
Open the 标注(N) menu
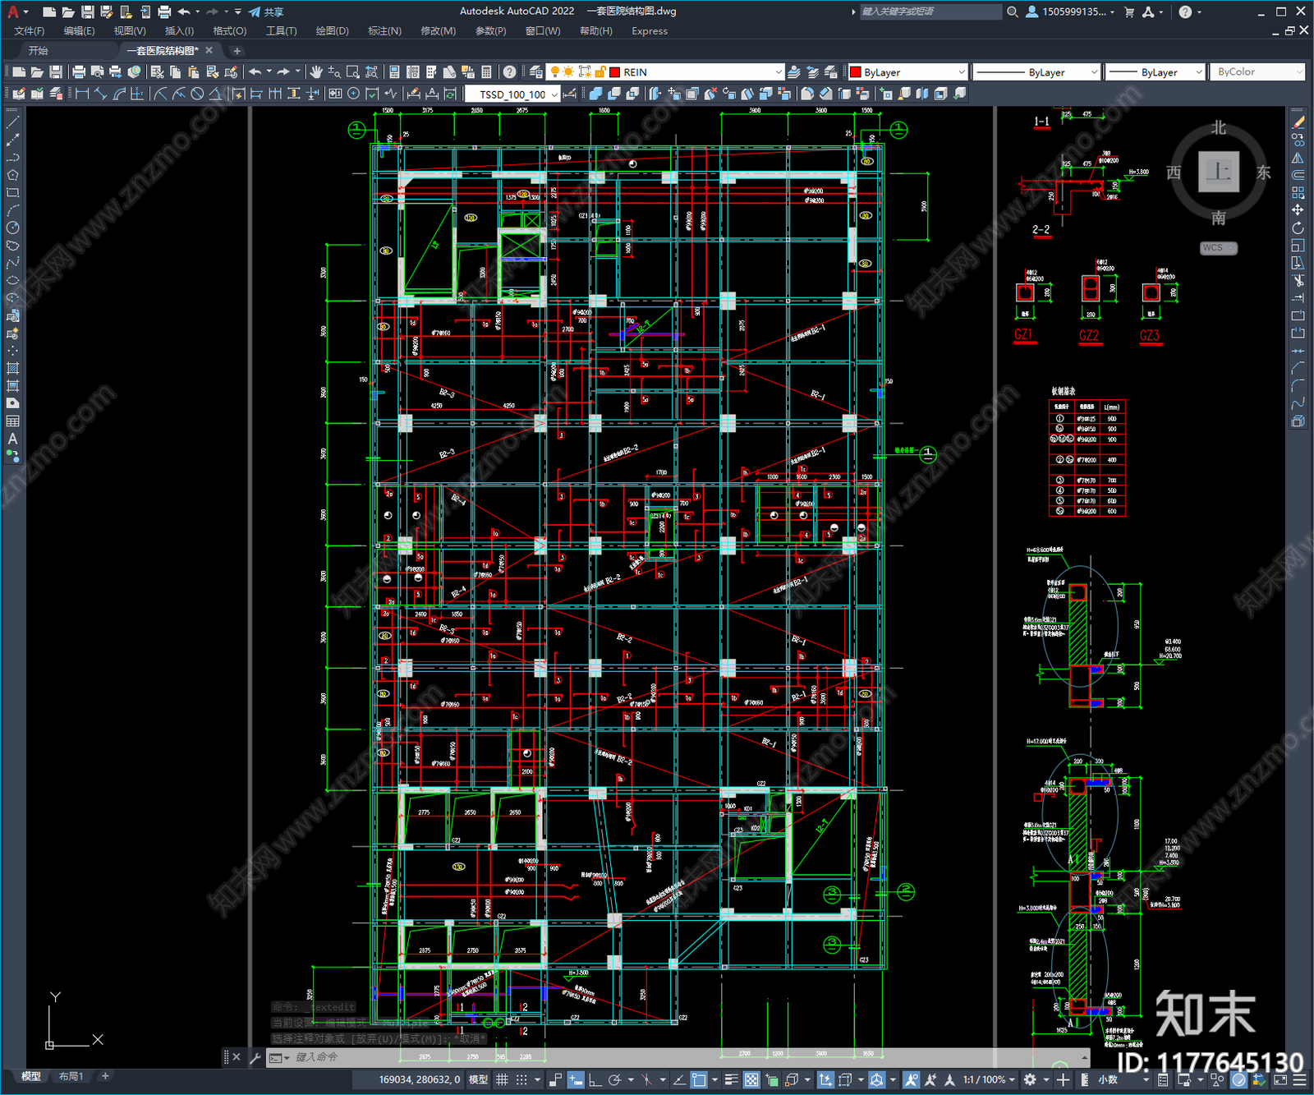(384, 31)
